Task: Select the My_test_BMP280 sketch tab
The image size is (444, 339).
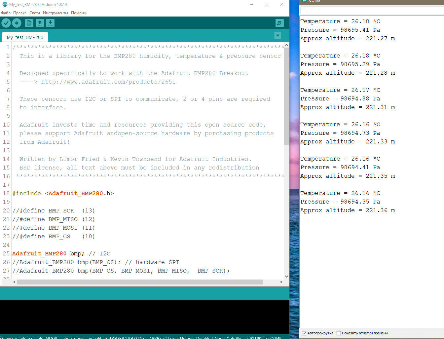Action: (25, 37)
